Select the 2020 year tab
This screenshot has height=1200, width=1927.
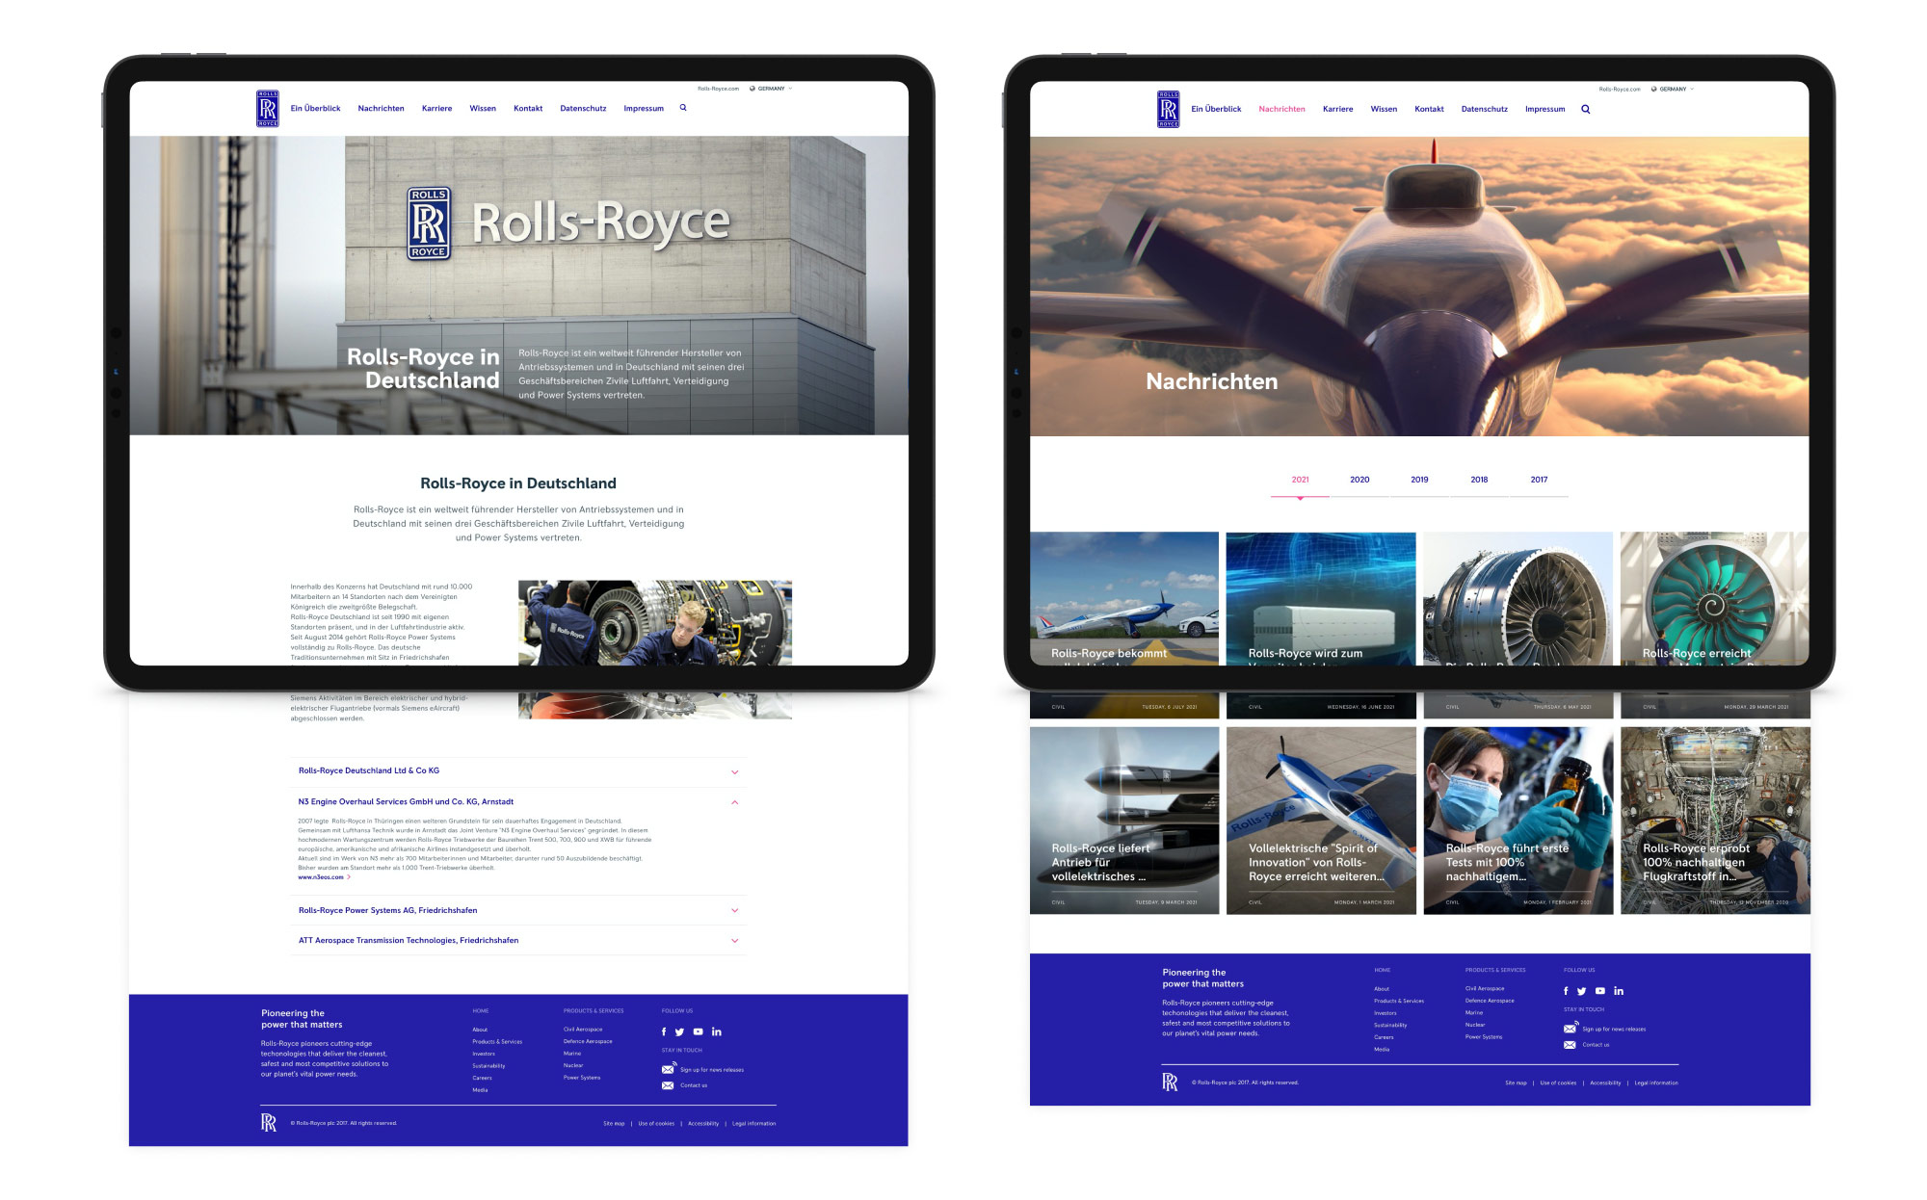(1359, 480)
